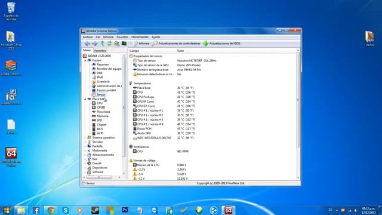Open AIDA64 Extreme Edition desktop shortcut
This screenshot has width=382, height=215.
point(11,156)
